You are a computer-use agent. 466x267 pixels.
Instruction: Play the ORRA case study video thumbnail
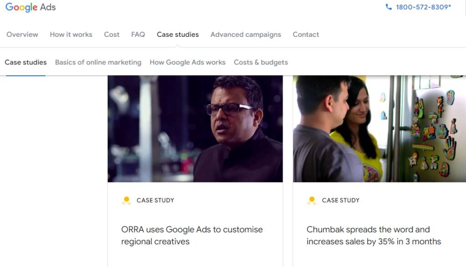click(195, 128)
